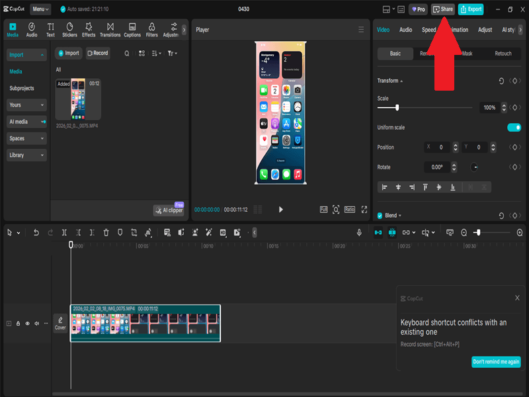
Task: Click the Share button
Action: pos(443,9)
